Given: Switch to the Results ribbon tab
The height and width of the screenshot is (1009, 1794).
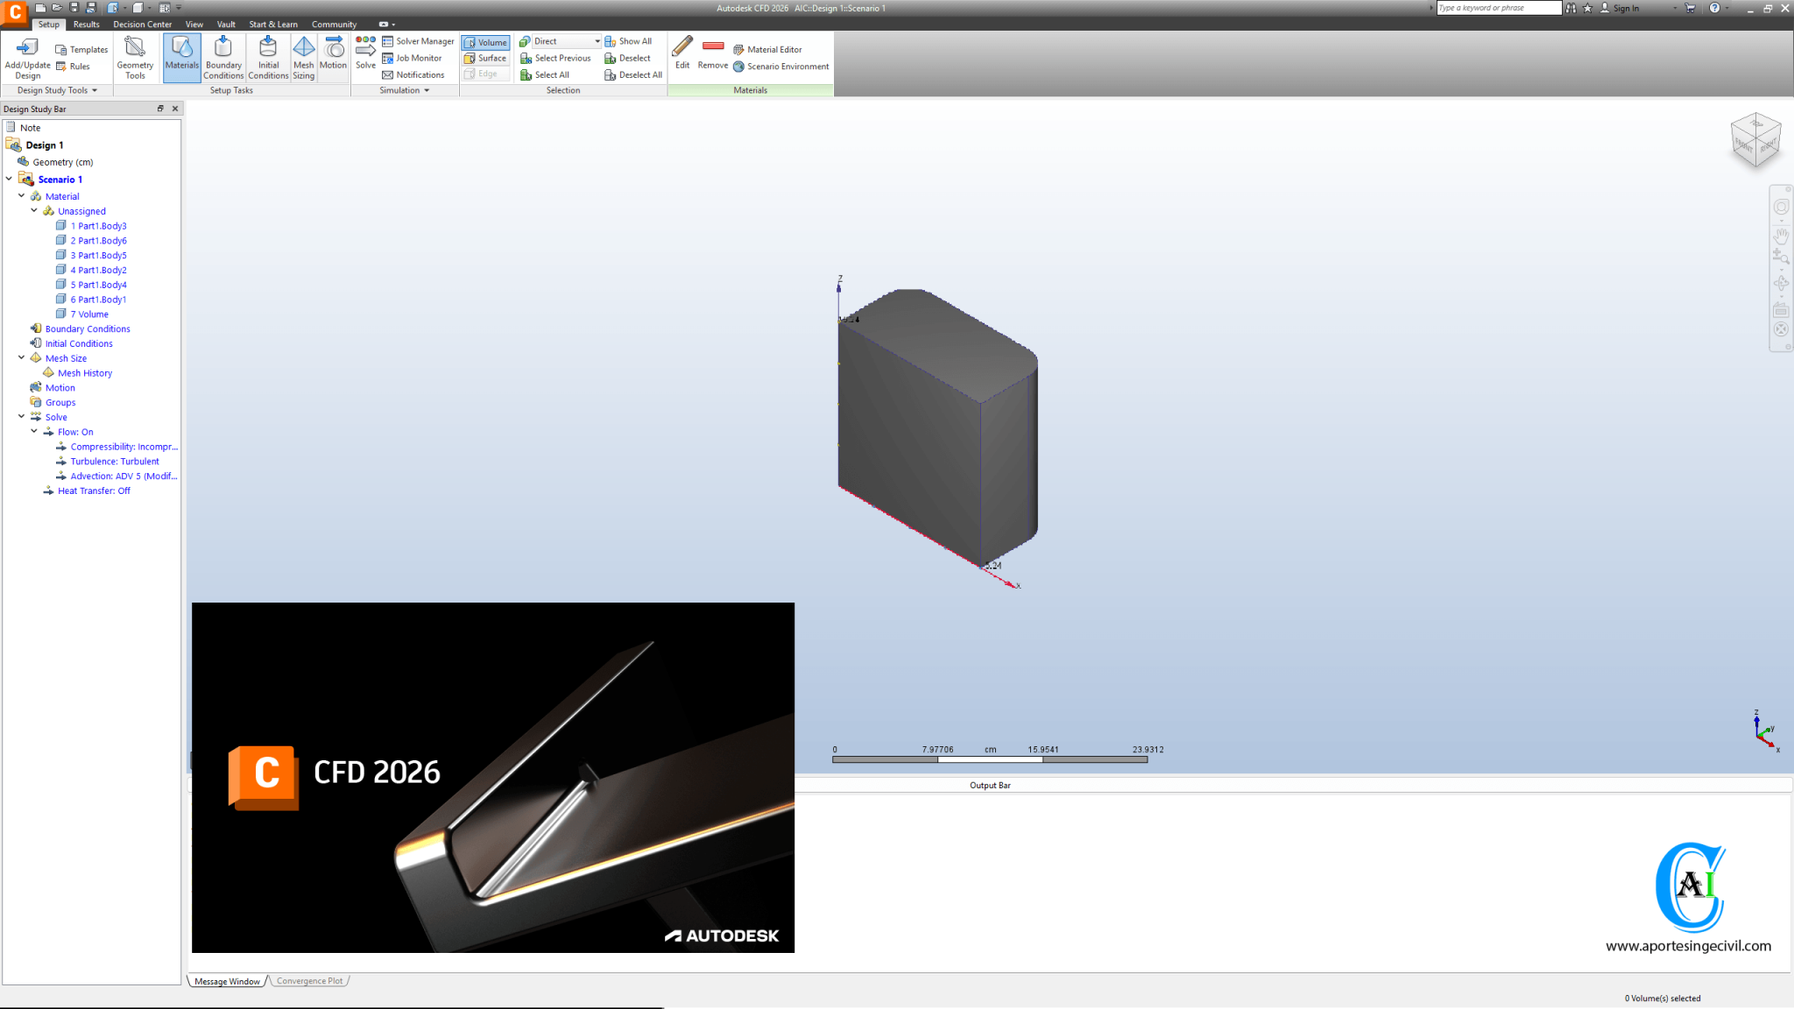Looking at the screenshot, I should coord(85,24).
